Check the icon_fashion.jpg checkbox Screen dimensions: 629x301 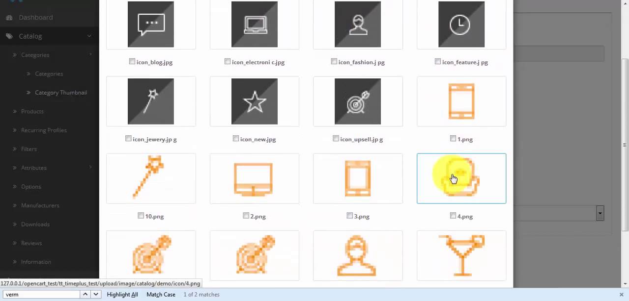(x=334, y=61)
